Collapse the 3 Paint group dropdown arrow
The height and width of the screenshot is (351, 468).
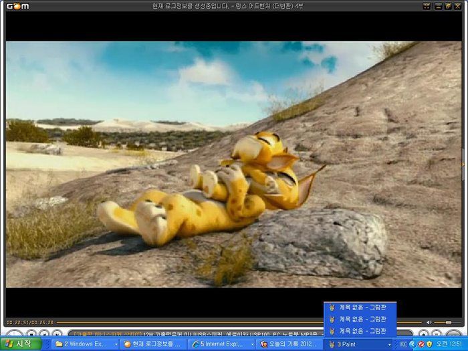[x=389, y=344]
